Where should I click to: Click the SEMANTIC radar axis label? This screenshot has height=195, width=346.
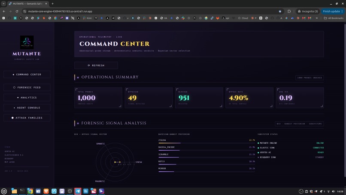[x=100, y=144]
